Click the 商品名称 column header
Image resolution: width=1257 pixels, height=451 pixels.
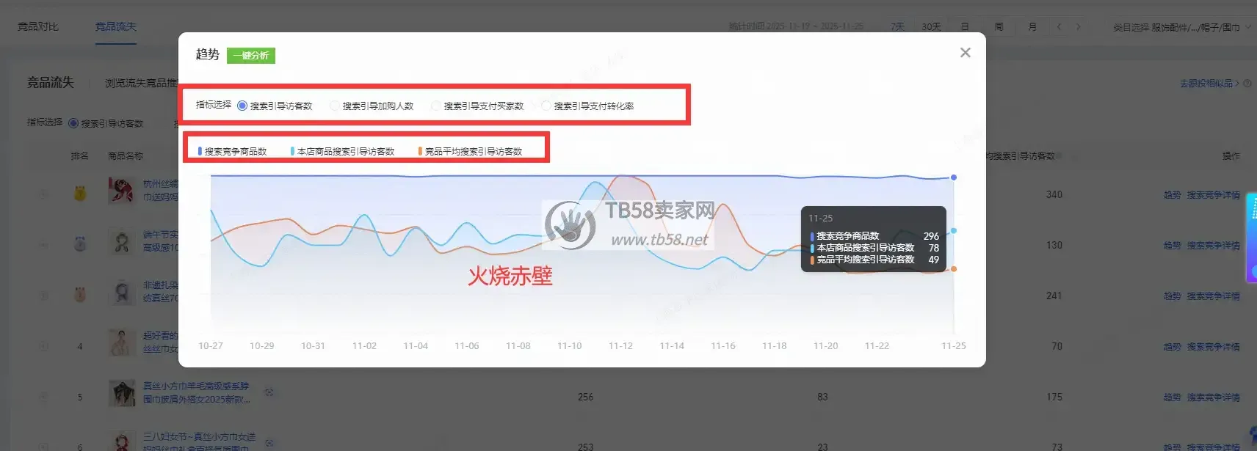tap(126, 156)
